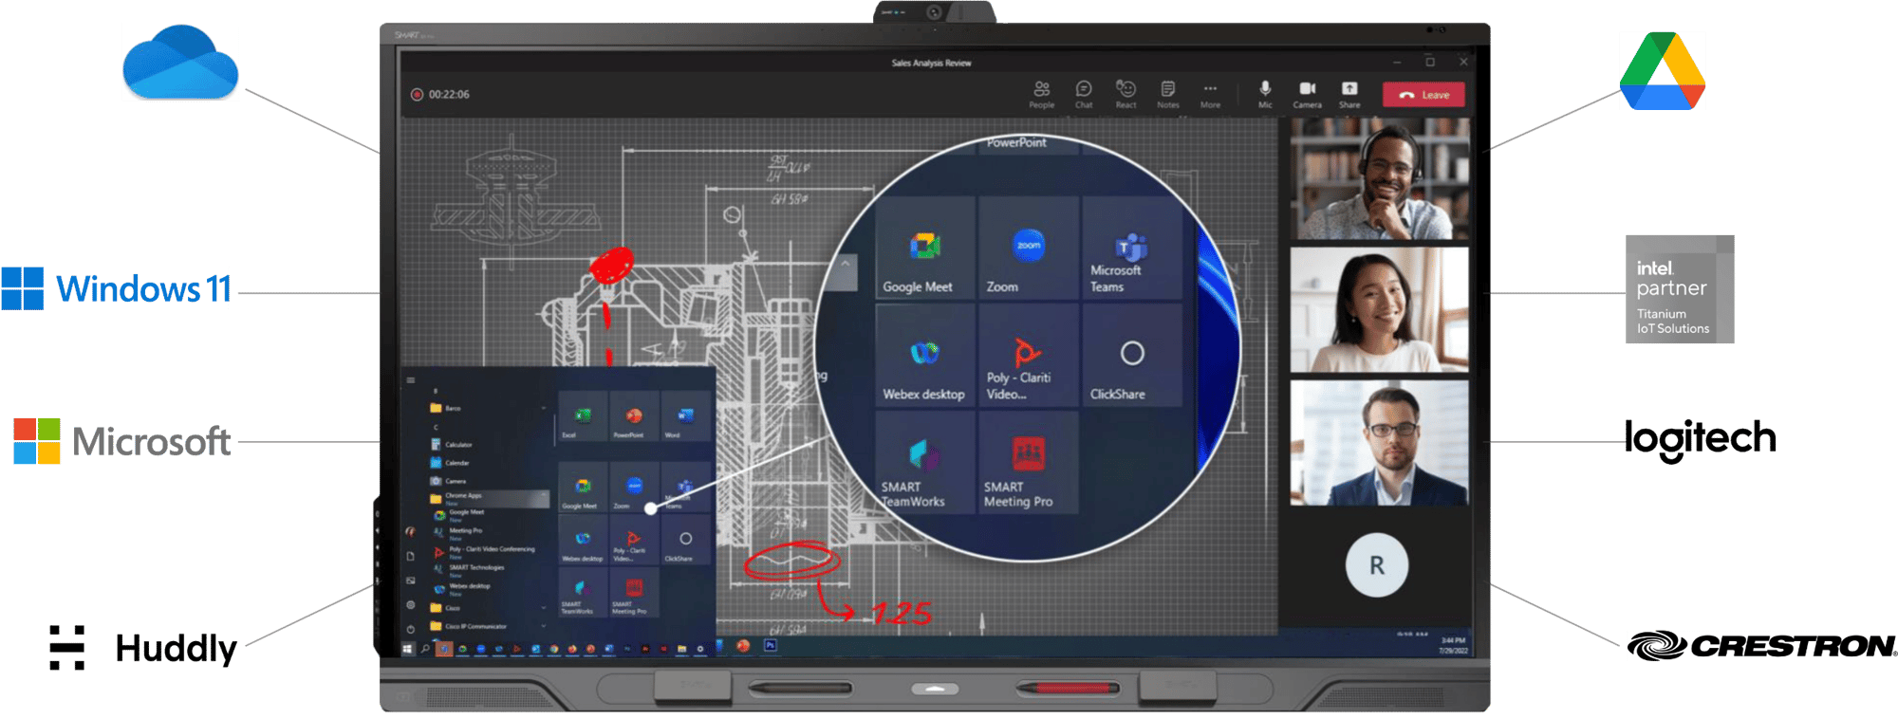Open the People panel in Teams meeting
The width and height of the screenshot is (1898, 719).
(1041, 94)
